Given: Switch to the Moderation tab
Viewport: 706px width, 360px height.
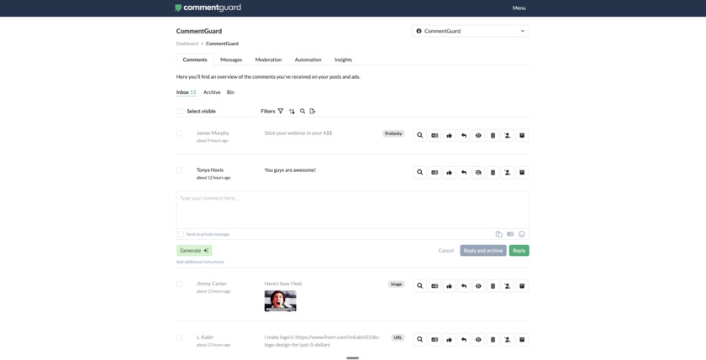Looking at the screenshot, I should click(268, 60).
